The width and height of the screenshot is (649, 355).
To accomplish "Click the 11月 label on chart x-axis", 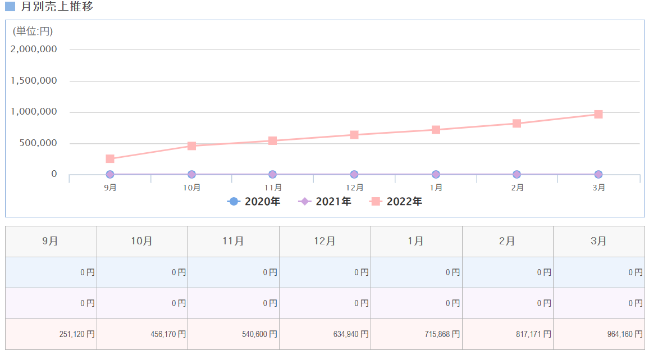I will [273, 188].
